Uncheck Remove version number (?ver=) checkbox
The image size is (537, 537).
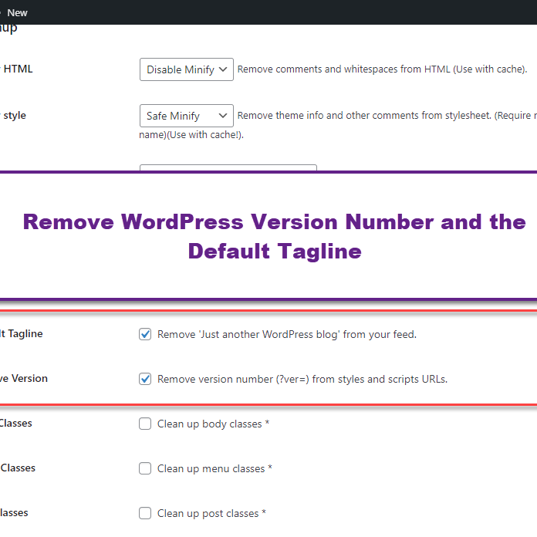coord(145,379)
